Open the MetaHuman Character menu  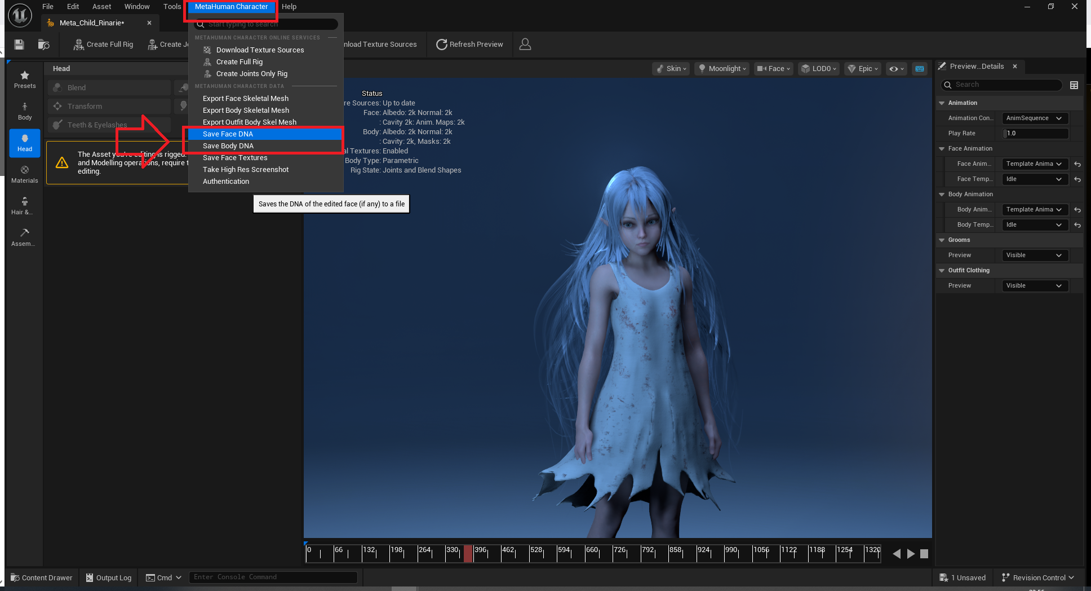click(231, 7)
